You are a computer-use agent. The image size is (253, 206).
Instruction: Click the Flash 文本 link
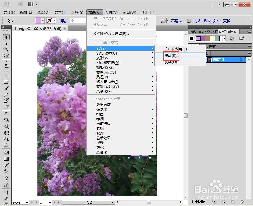click(x=211, y=21)
